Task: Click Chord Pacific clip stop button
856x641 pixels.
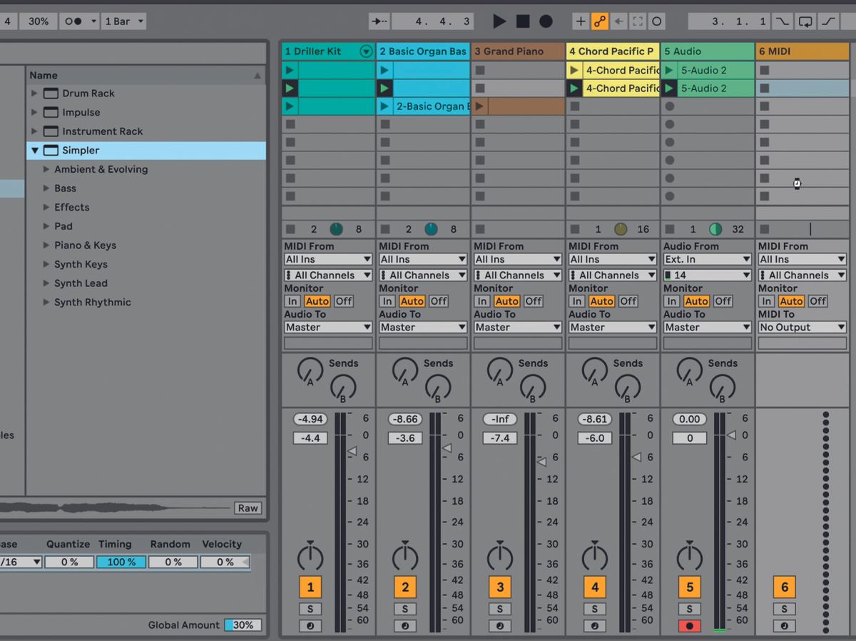Action: point(575,230)
